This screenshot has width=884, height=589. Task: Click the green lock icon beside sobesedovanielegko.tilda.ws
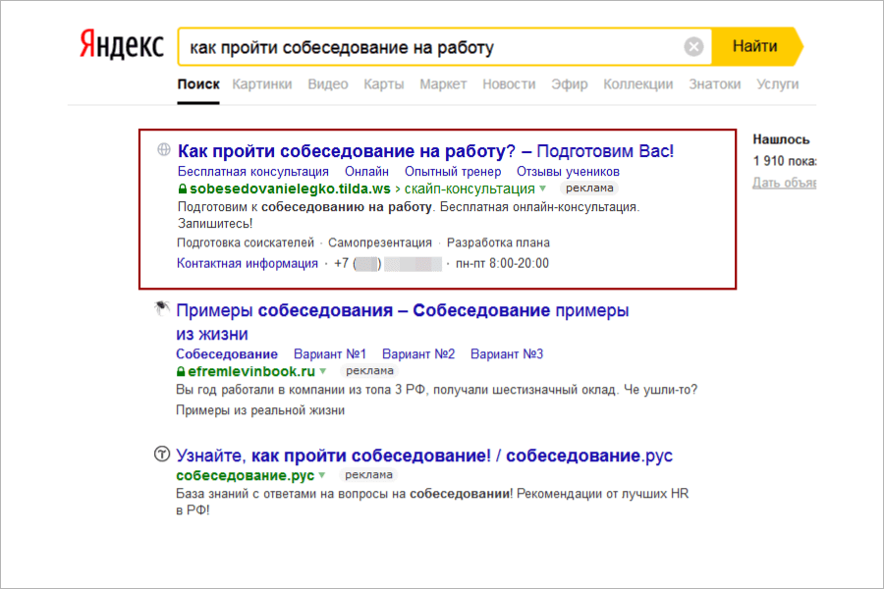pos(182,187)
